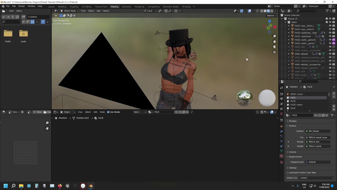Viewport: 337px width, 190px height.
Task: Click the PBGv5 sweat value Fac field
Action: click(318, 137)
